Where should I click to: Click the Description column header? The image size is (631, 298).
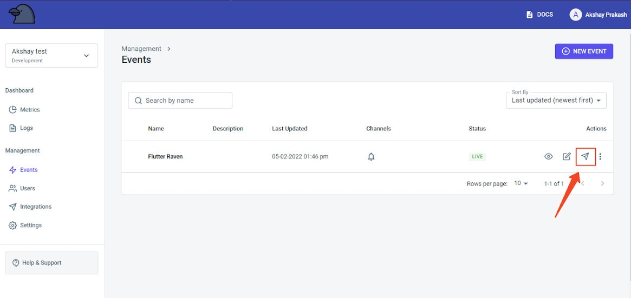click(x=228, y=129)
